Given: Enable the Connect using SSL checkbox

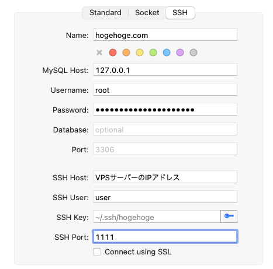Looking at the screenshot, I should [x=97, y=251].
